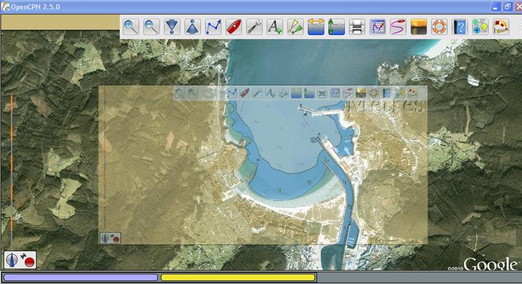The width and height of the screenshot is (522, 284).
Task: Click the compass north-up indicator
Action: click(x=12, y=260)
